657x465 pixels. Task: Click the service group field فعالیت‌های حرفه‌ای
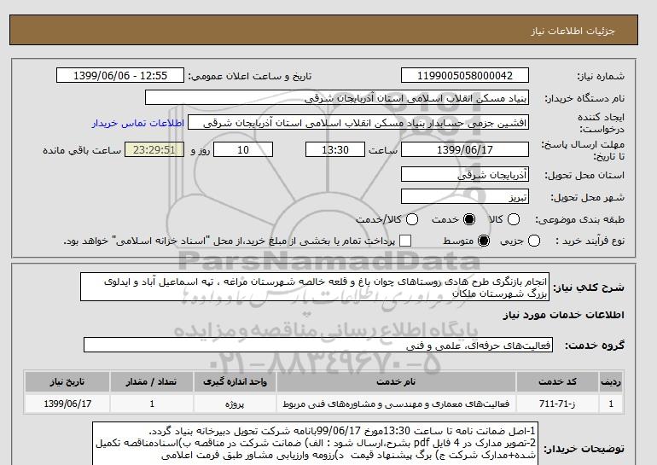coord(318,345)
